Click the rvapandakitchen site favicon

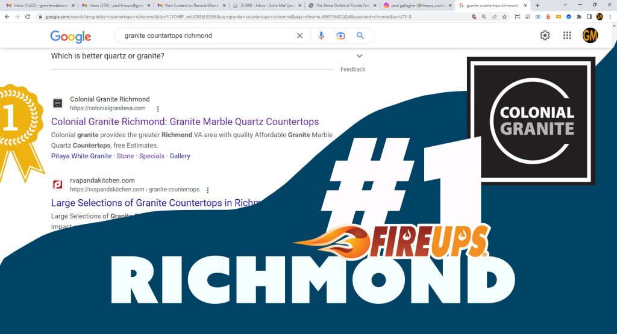click(58, 185)
